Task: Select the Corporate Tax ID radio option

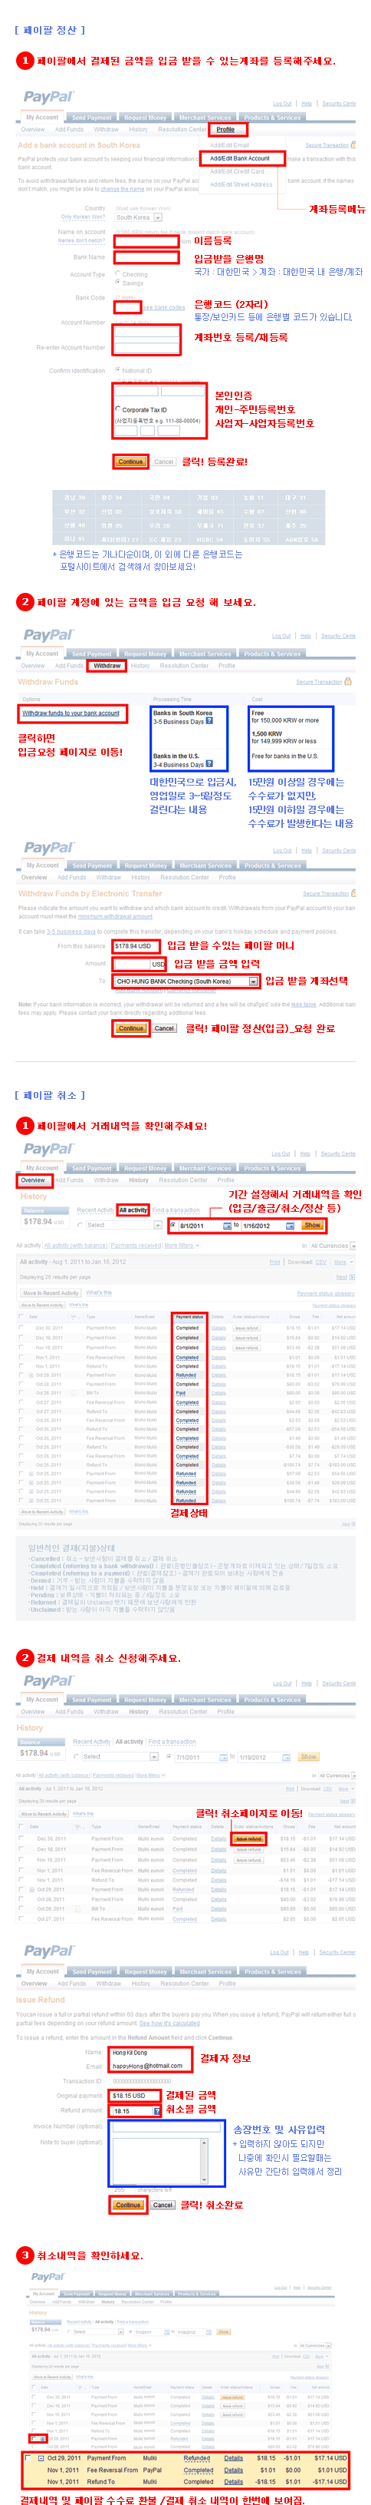Action: 119,409
